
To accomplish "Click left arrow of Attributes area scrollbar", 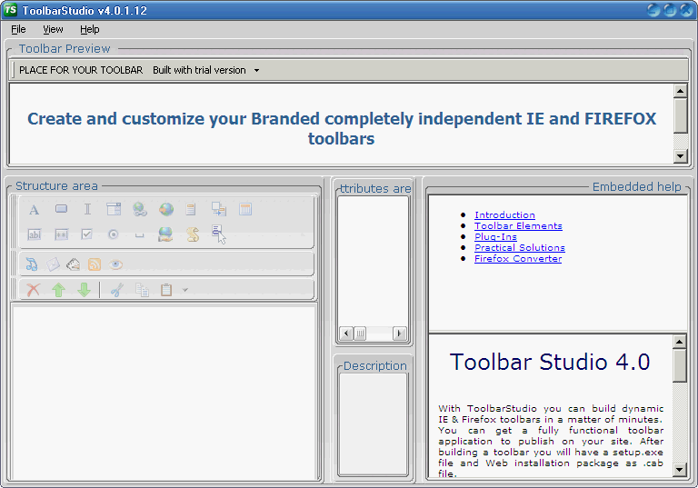I will point(346,333).
